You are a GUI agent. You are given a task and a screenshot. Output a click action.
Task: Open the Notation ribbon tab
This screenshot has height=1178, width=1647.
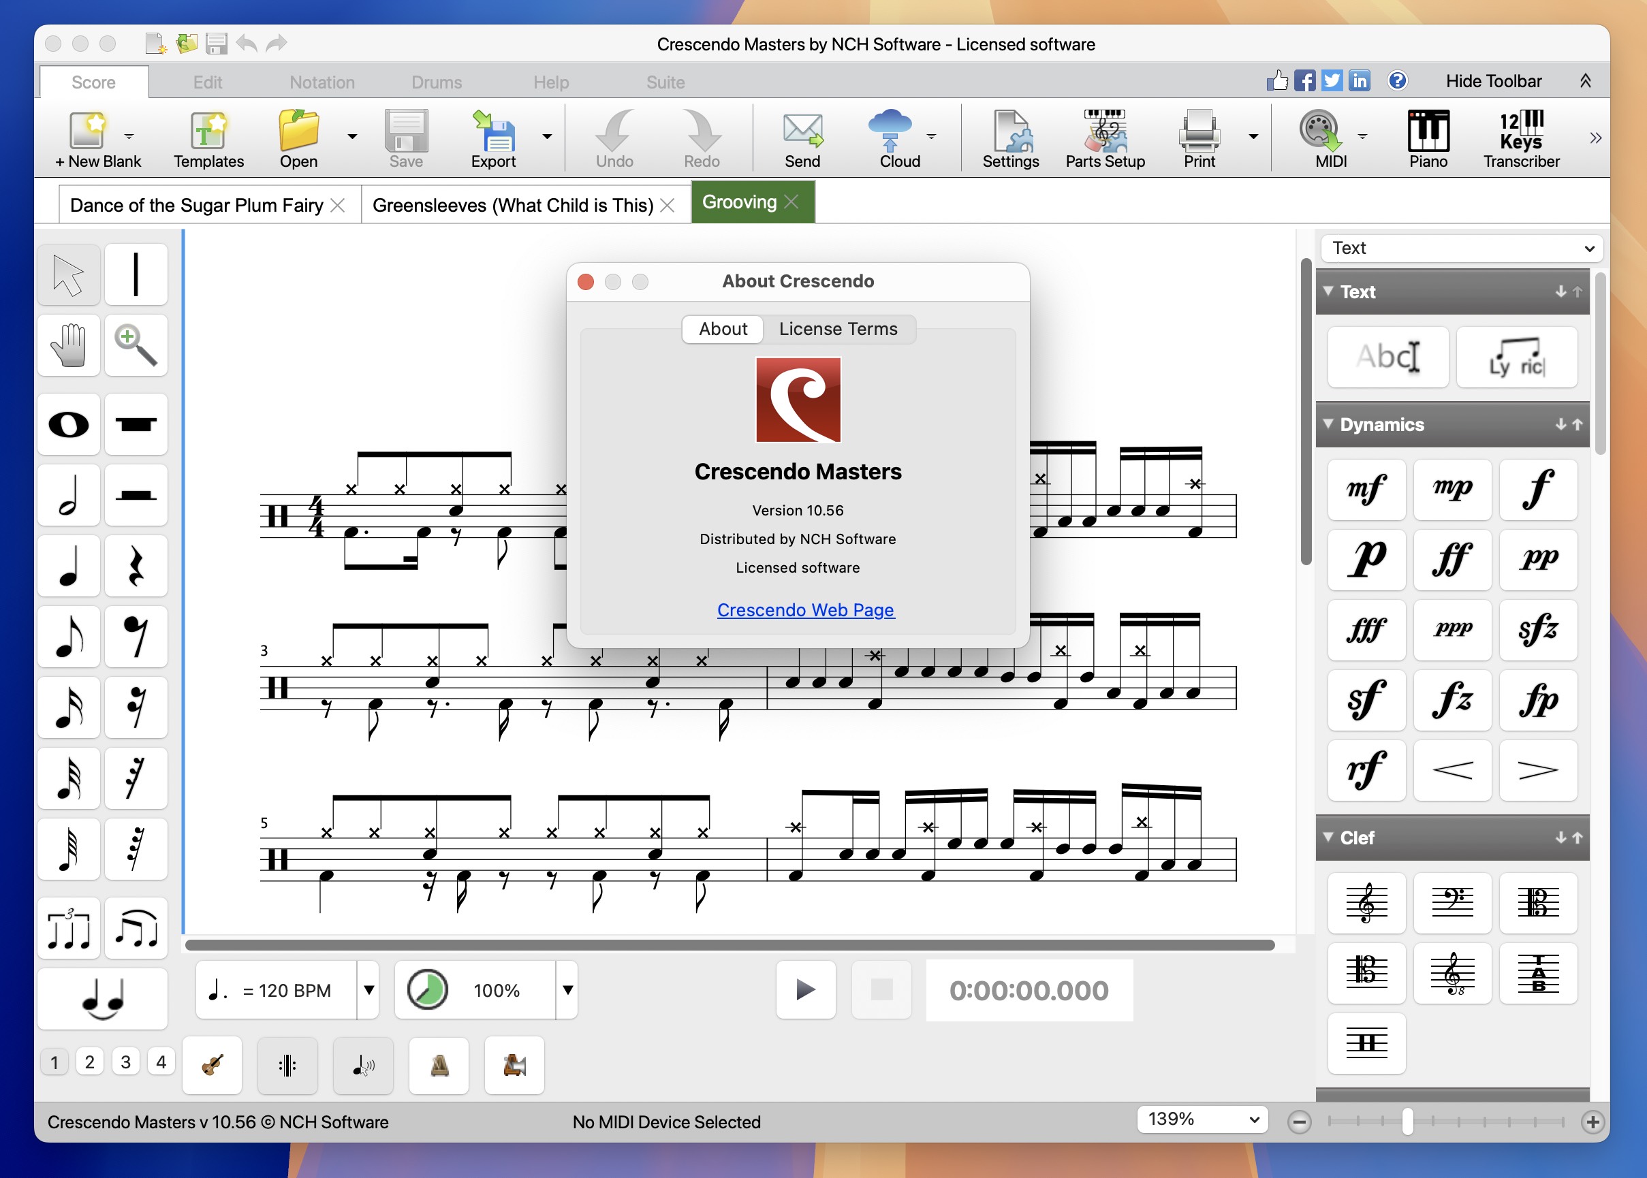pyautogui.click(x=322, y=82)
